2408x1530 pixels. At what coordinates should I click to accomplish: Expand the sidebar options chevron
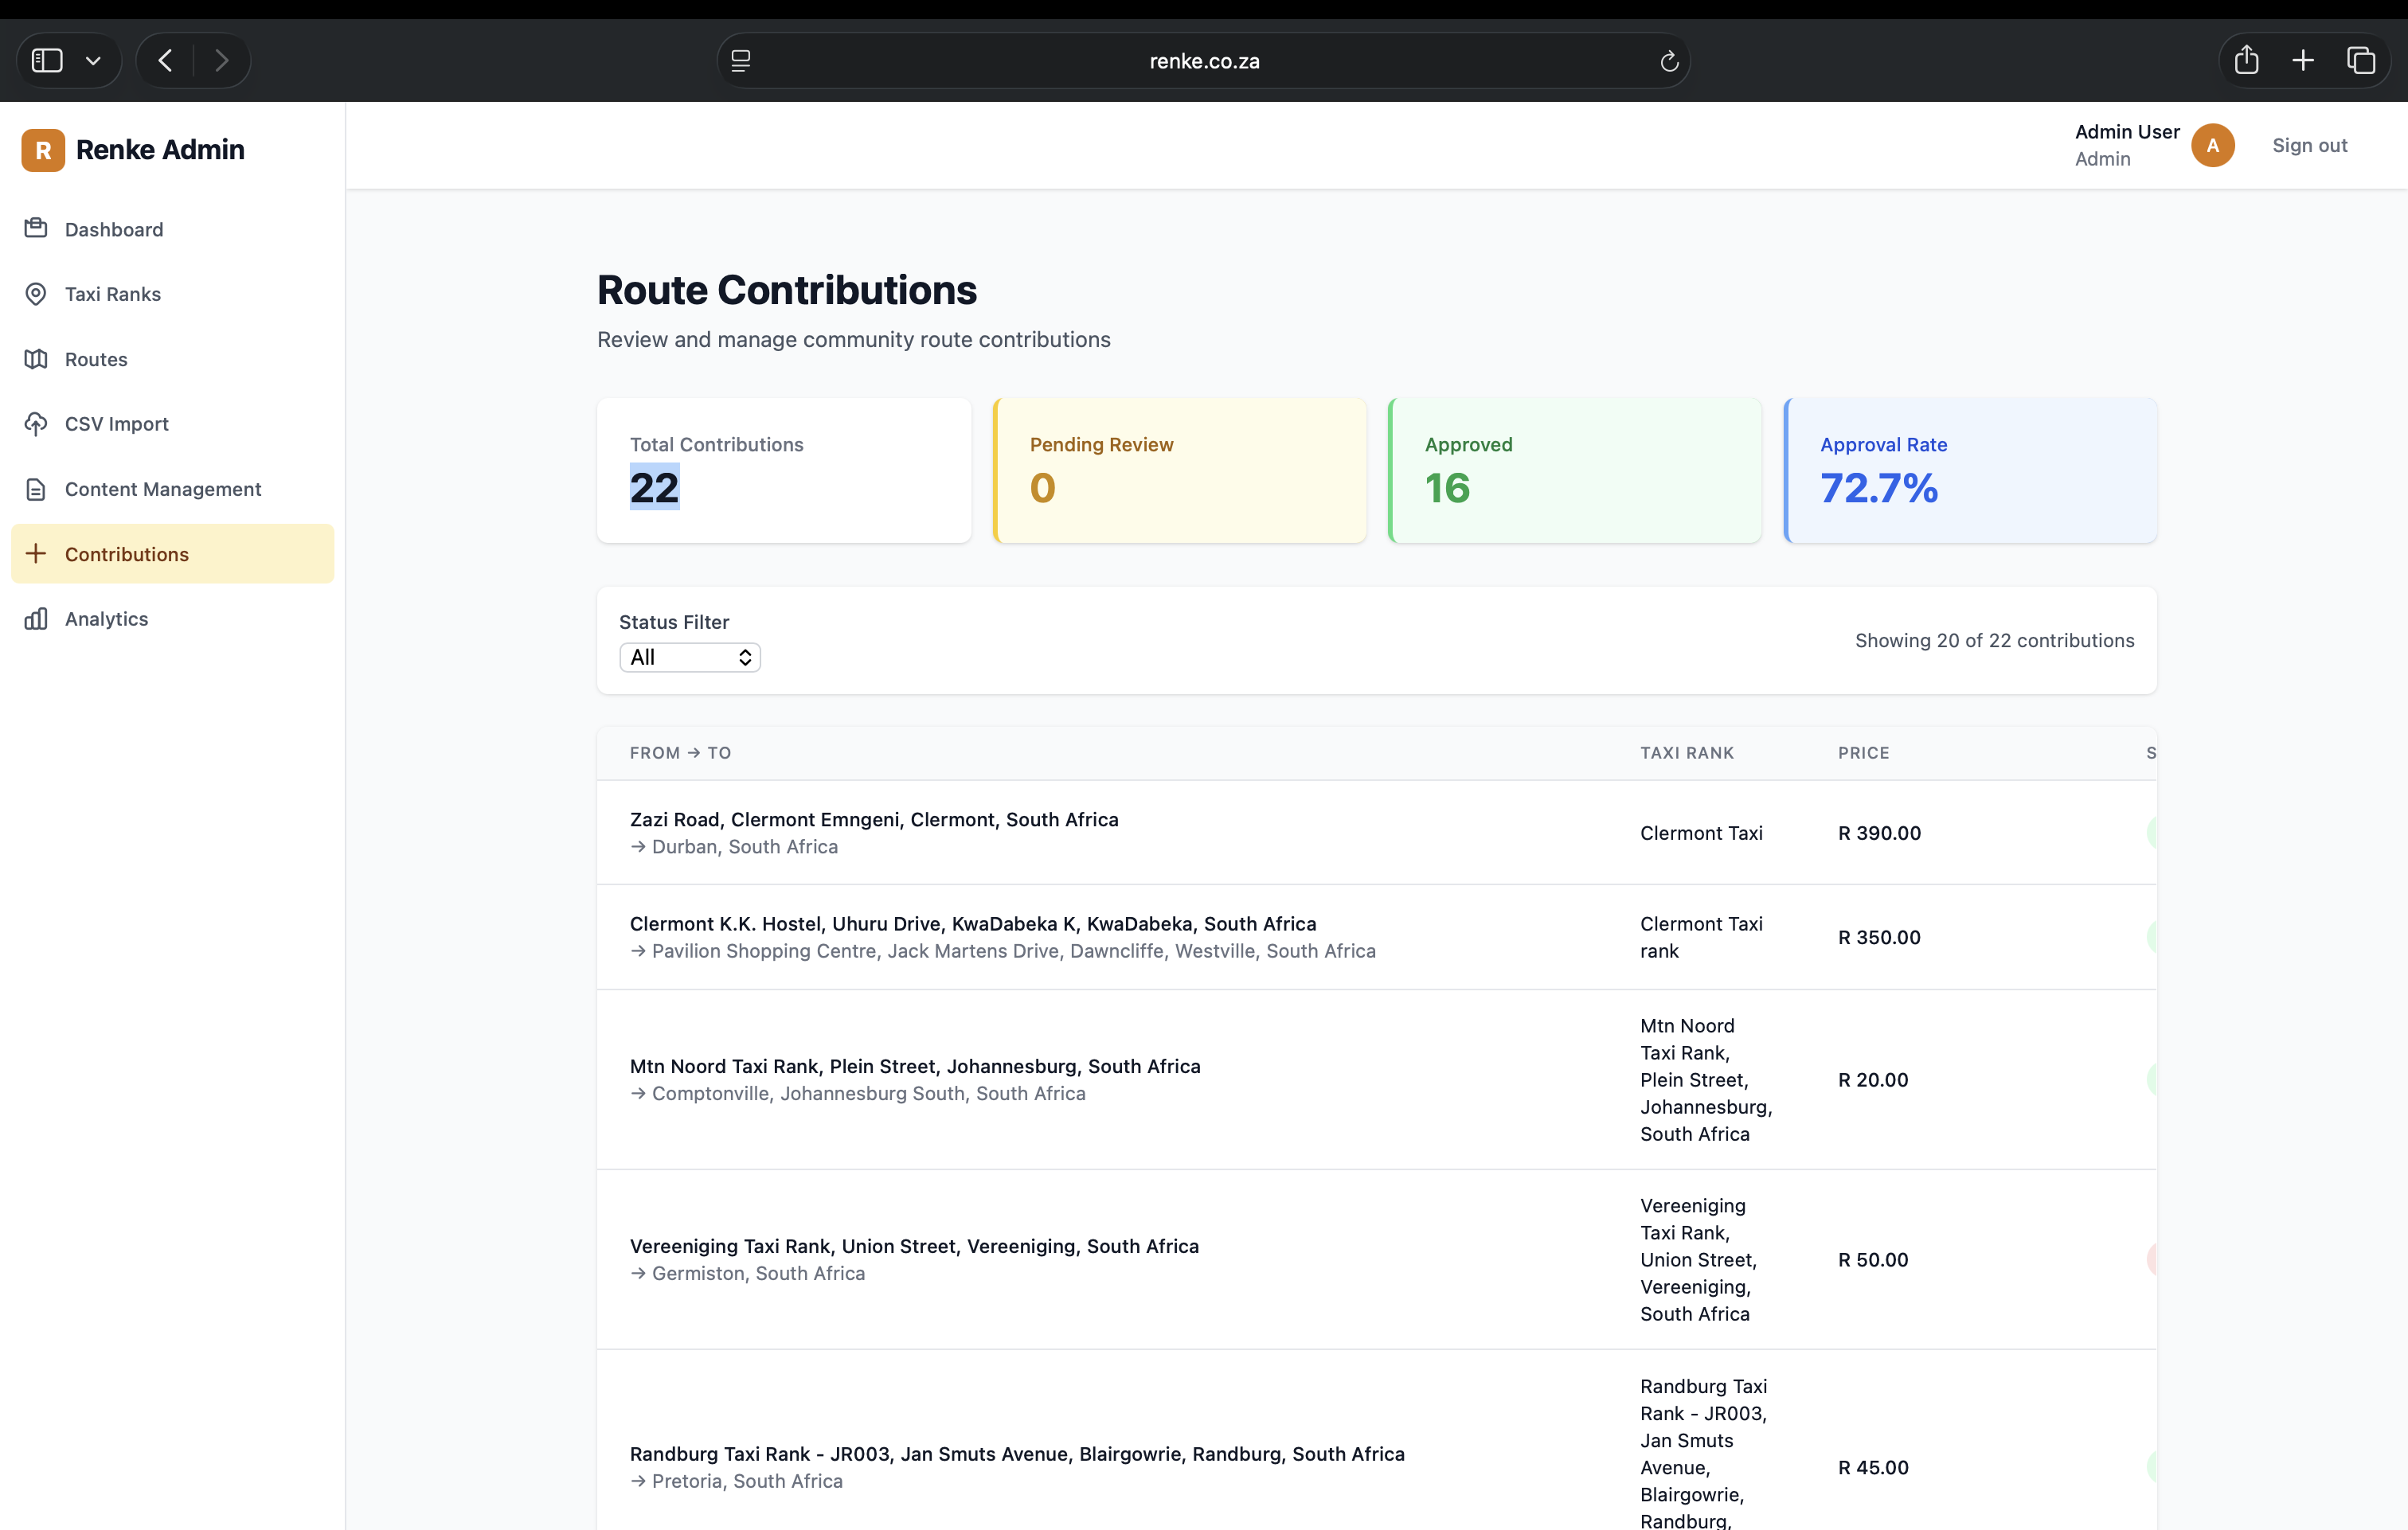click(x=93, y=60)
